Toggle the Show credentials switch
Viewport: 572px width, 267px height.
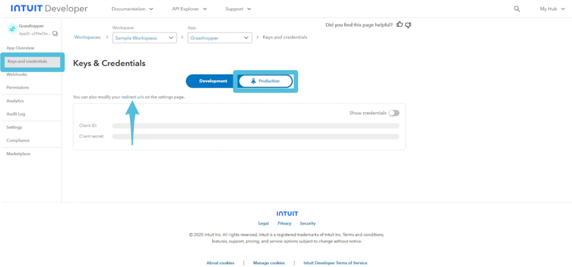pyautogui.click(x=394, y=113)
